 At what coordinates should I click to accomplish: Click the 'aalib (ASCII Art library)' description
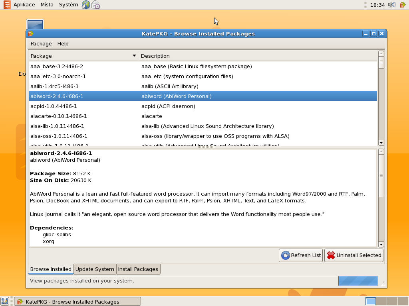tap(170, 86)
